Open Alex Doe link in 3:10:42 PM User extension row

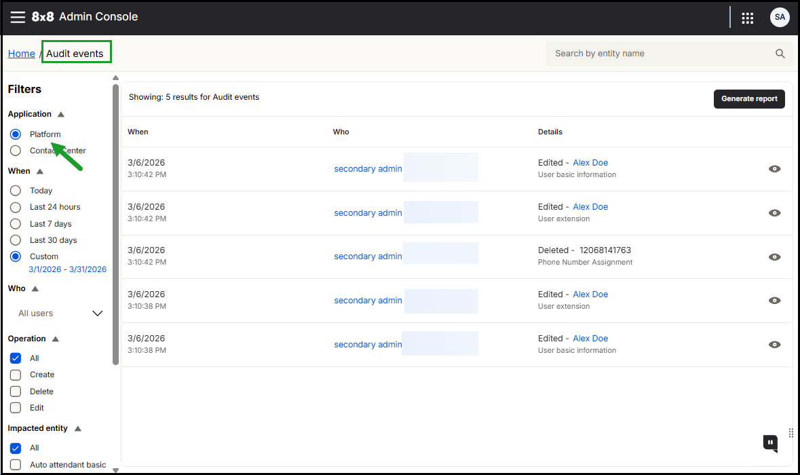590,207
